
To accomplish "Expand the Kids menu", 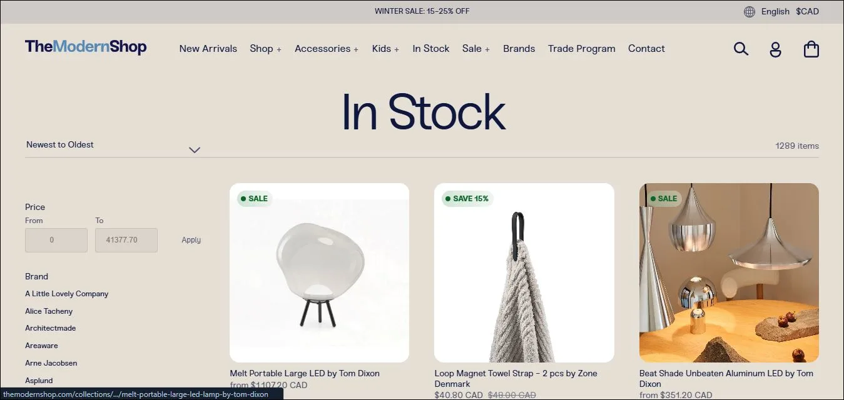I will [x=385, y=49].
